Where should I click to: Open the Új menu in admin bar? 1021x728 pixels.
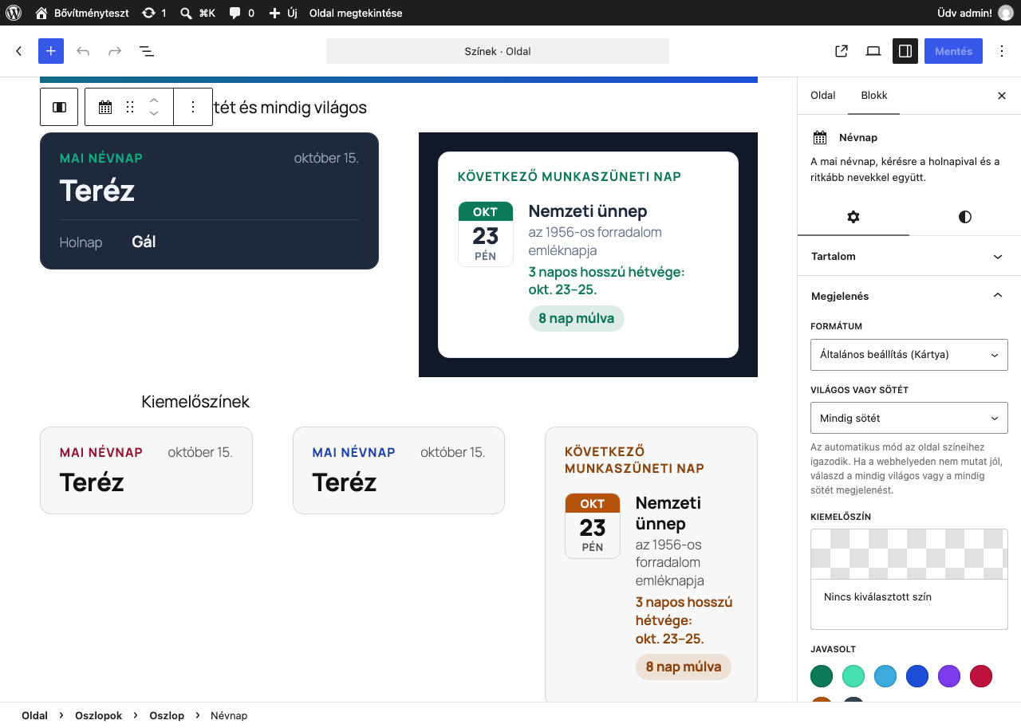pos(283,13)
